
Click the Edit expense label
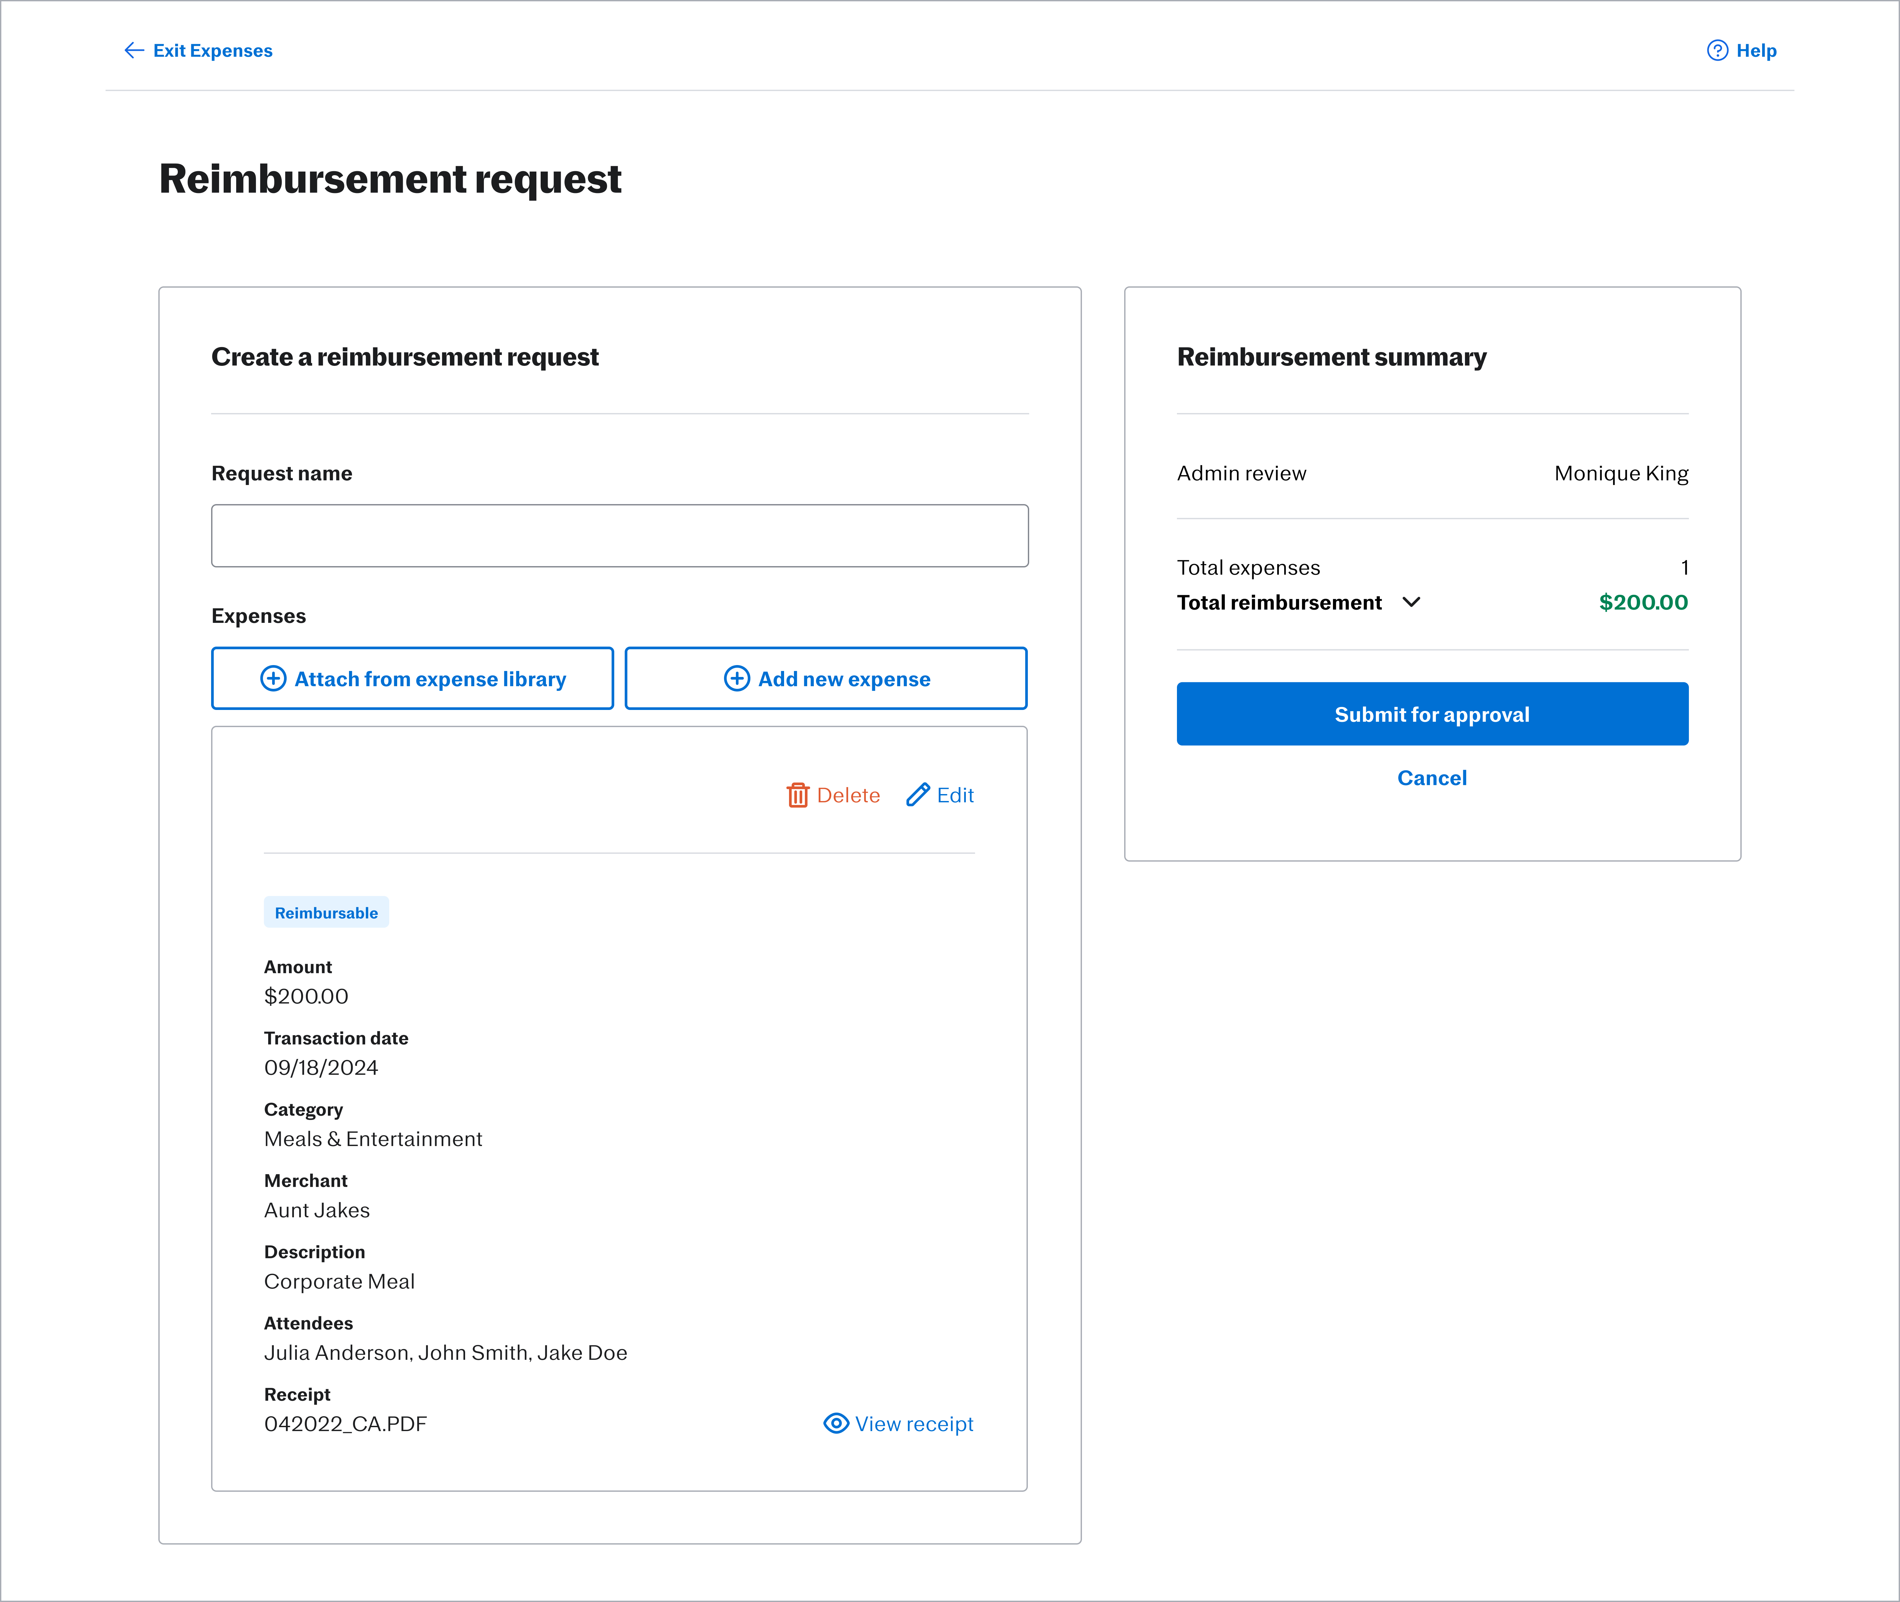(956, 795)
